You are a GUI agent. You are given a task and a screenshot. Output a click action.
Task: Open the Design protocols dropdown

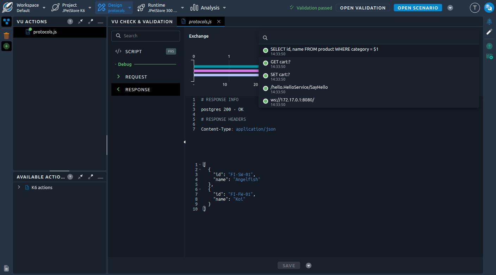click(x=114, y=7)
